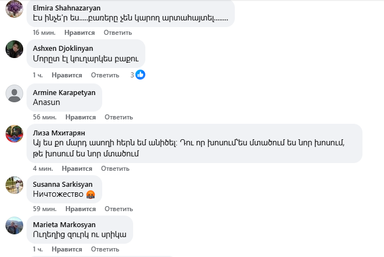The width and height of the screenshot is (384, 257).
Task: Click Armine Karapetyan's default avatar icon
Action: click(x=14, y=93)
